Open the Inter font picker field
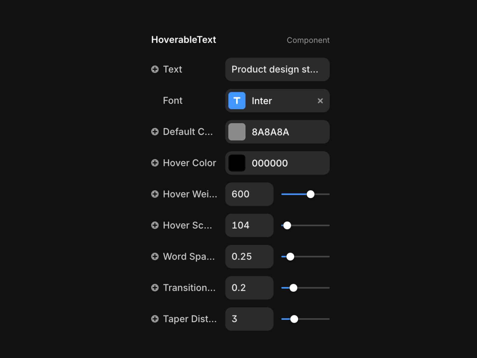 (277, 101)
